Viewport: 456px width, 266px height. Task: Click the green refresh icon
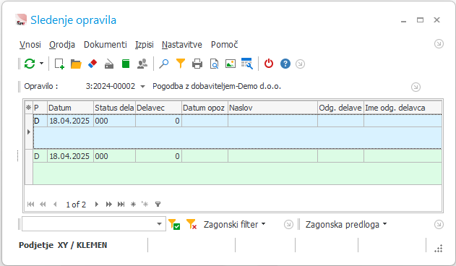tap(30, 64)
